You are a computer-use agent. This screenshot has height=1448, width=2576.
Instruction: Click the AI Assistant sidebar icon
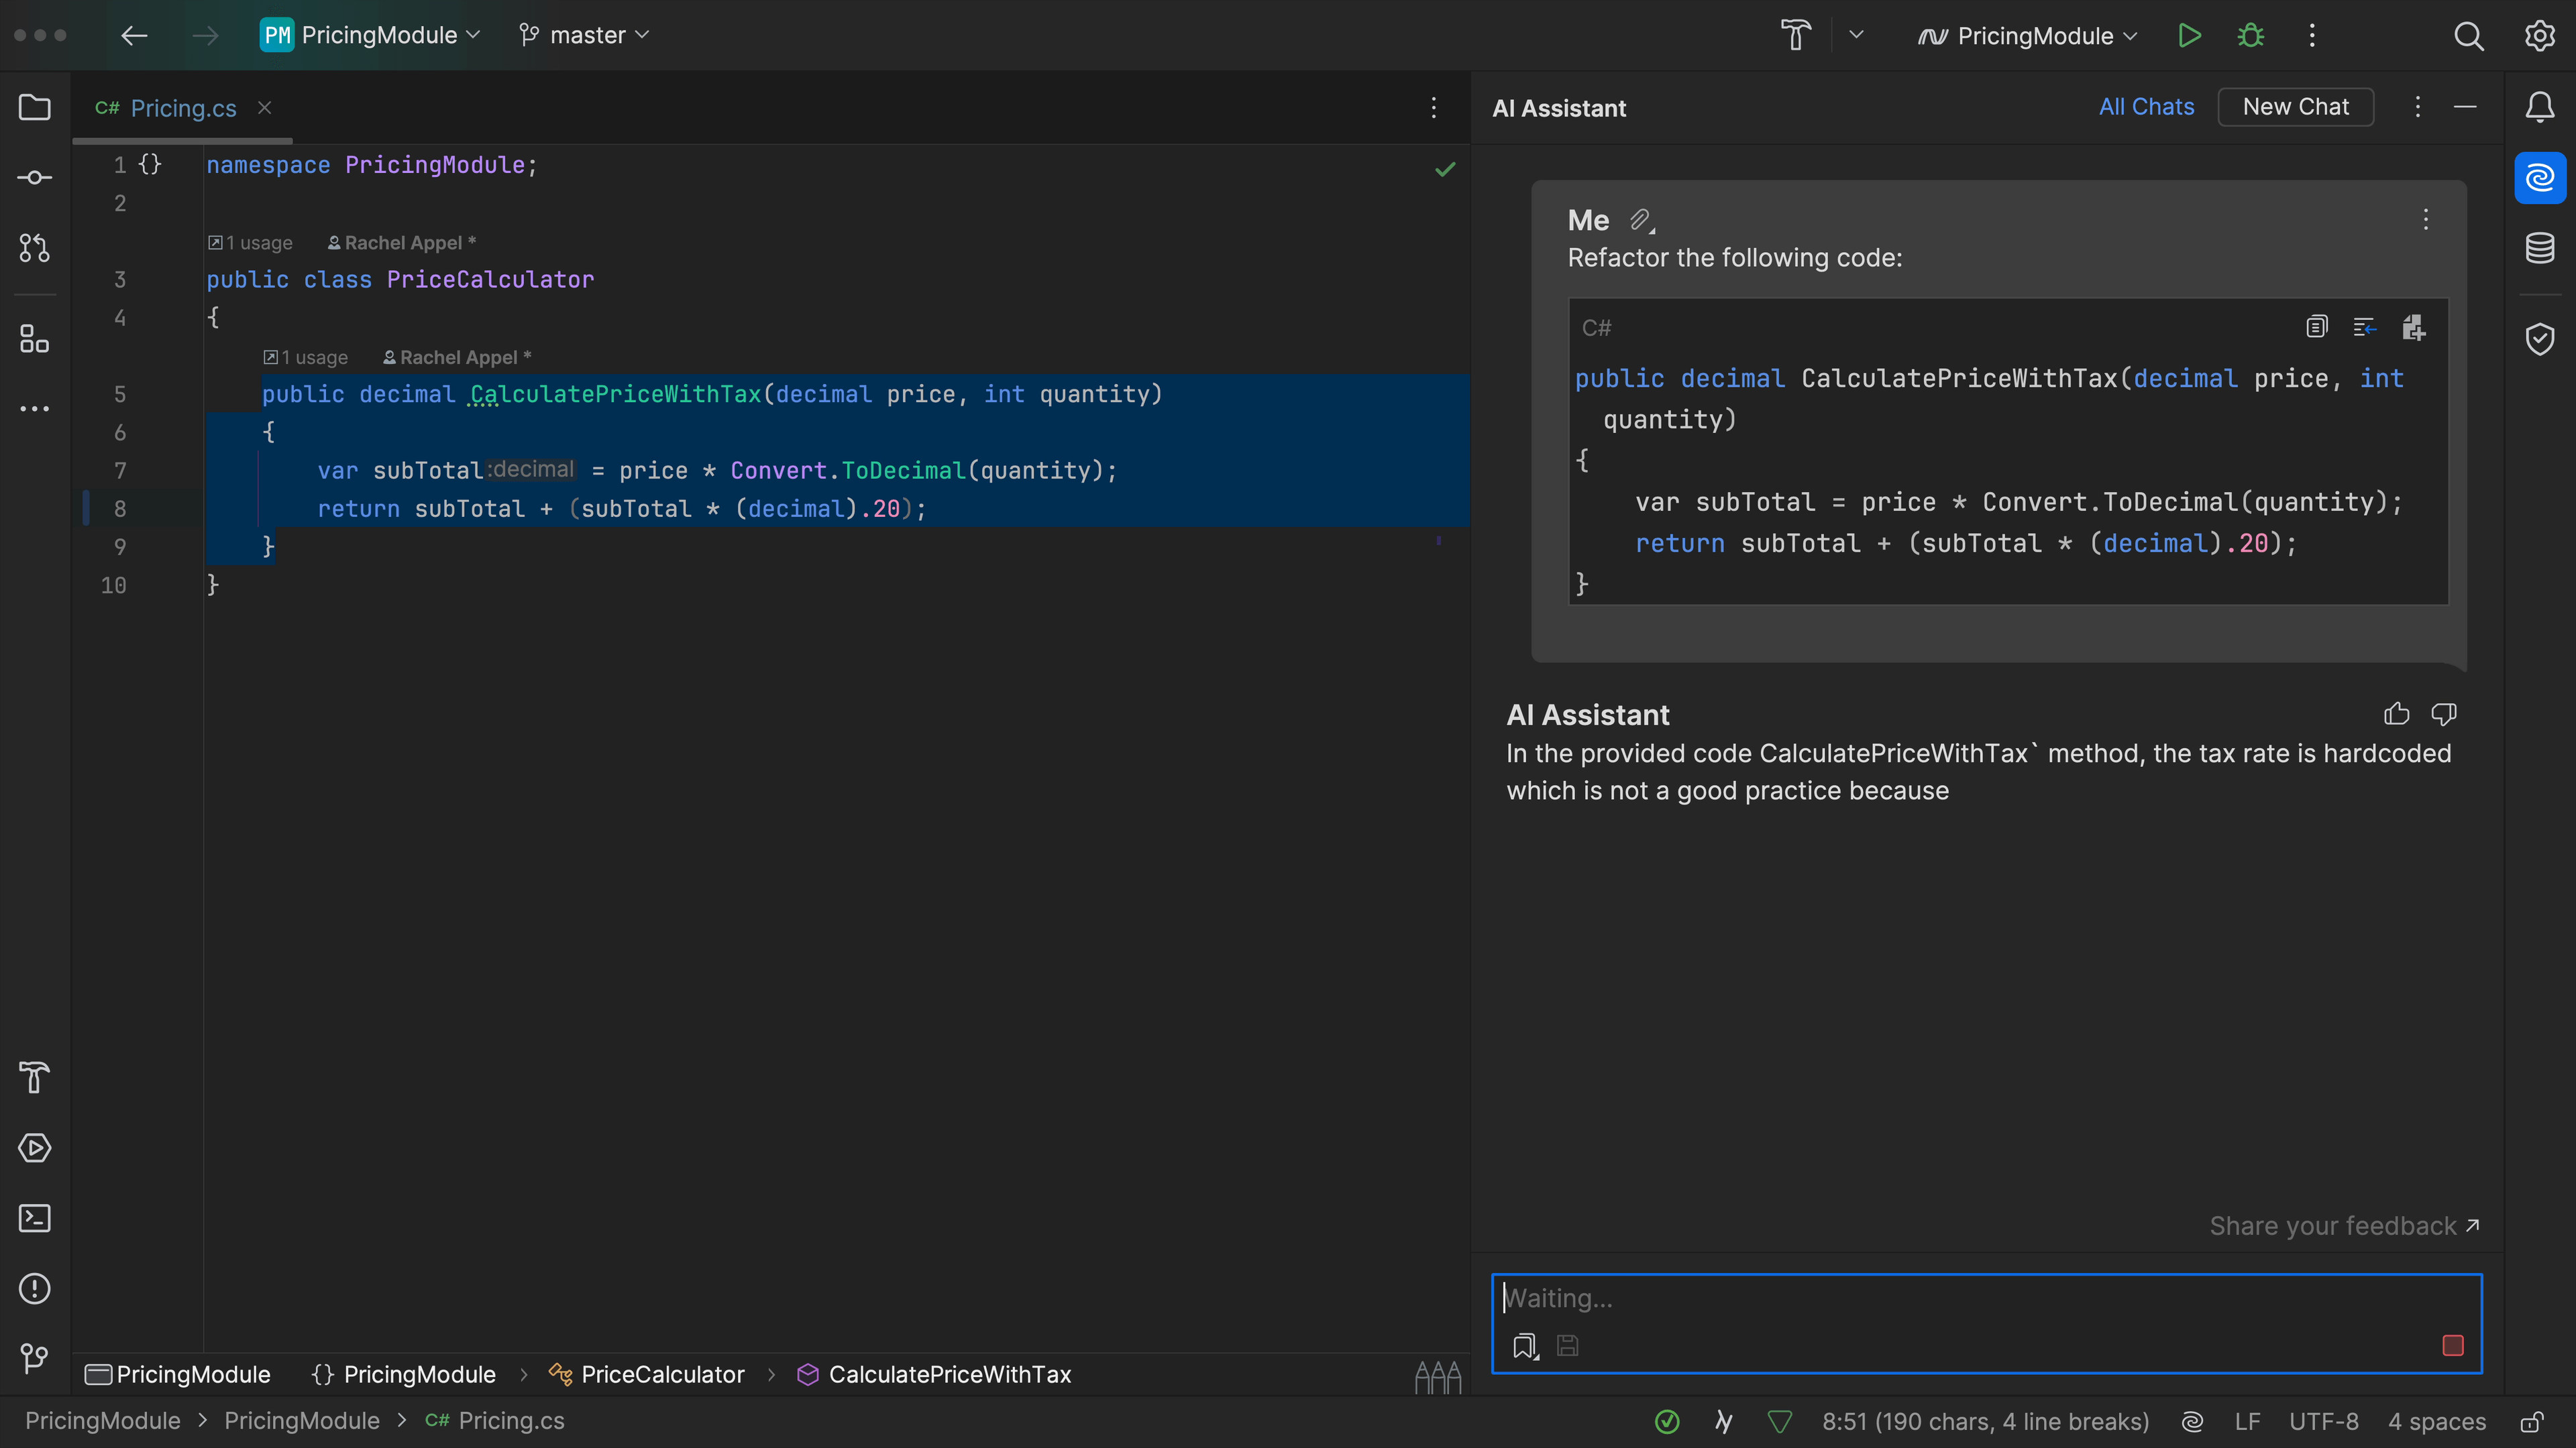click(x=2539, y=178)
